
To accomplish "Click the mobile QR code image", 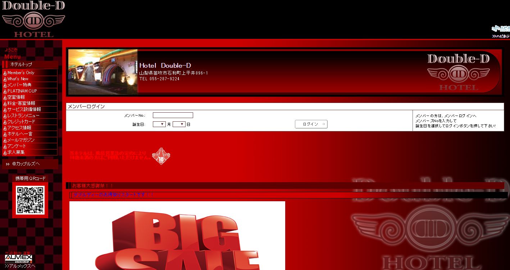I will (x=30, y=200).
